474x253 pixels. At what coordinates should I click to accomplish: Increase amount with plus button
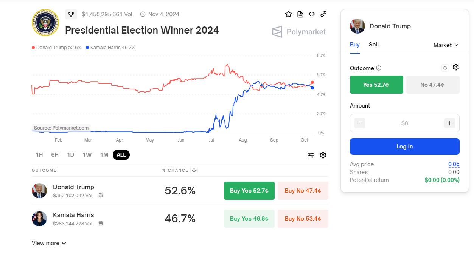449,123
